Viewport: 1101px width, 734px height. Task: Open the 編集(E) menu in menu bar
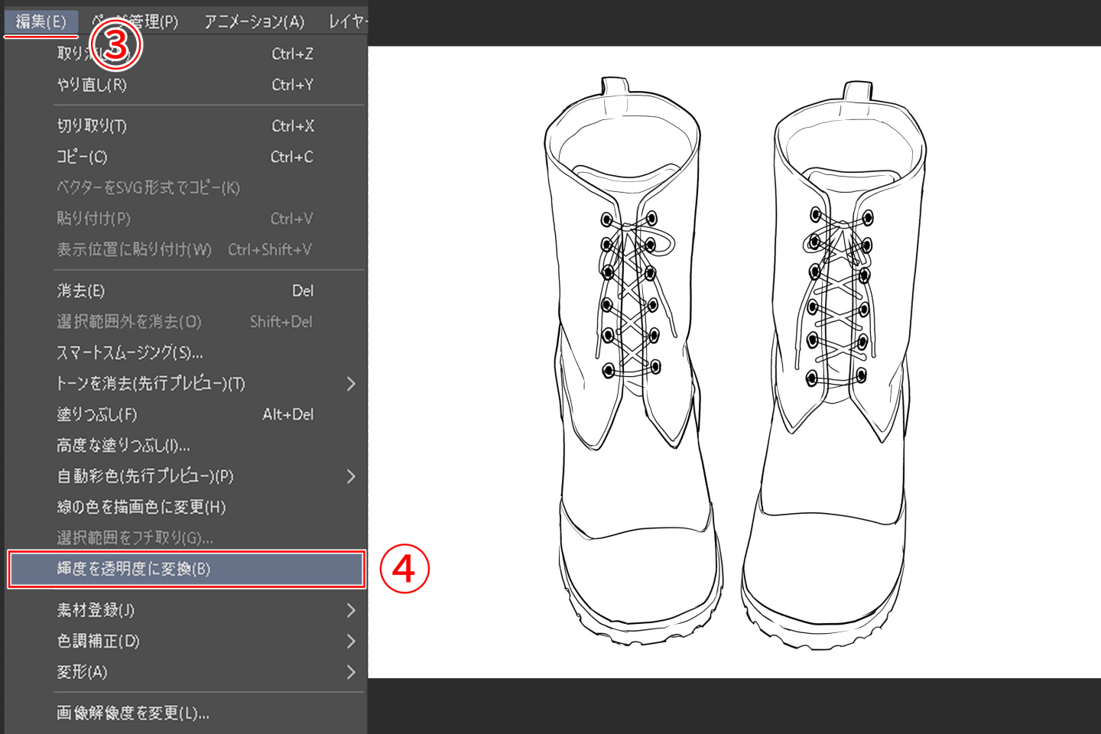[41, 21]
